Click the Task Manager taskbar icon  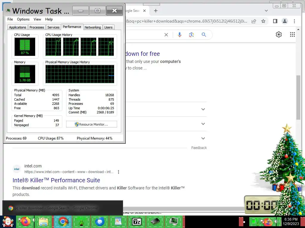pos(174,221)
